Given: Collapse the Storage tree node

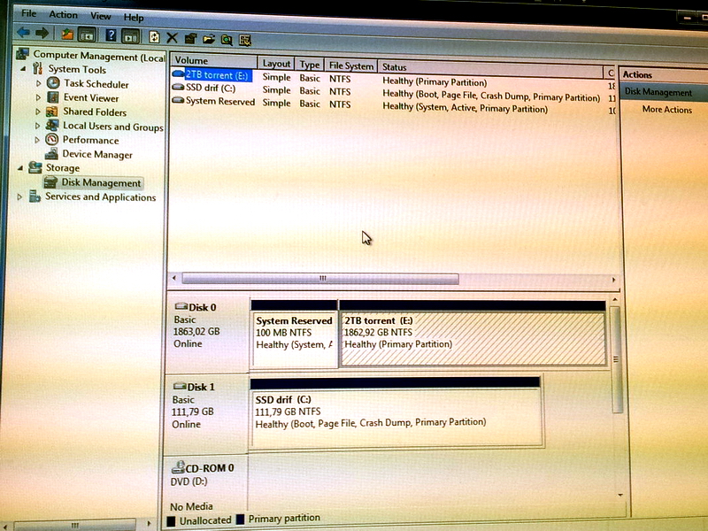Looking at the screenshot, I should 21,167.
